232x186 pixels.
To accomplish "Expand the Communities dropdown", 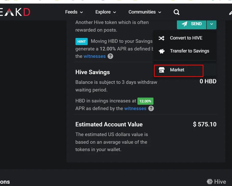I will coord(145,12).
